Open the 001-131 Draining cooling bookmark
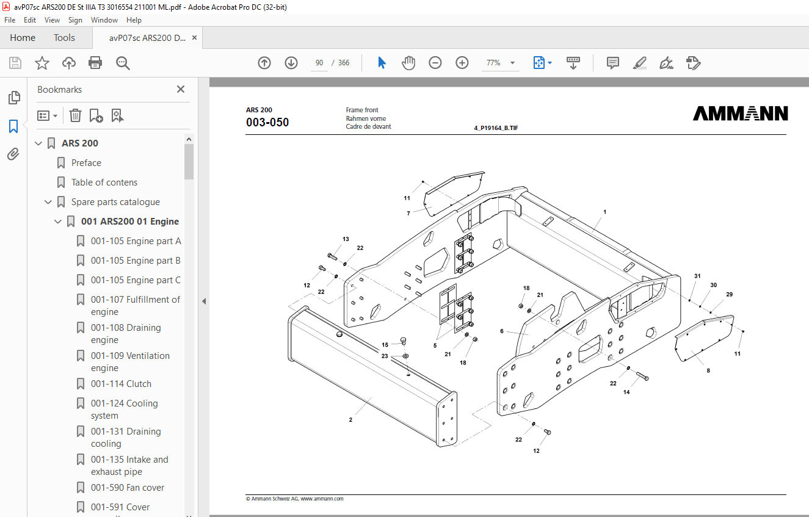Screen dimensions: 809x517 coord(126,438)
